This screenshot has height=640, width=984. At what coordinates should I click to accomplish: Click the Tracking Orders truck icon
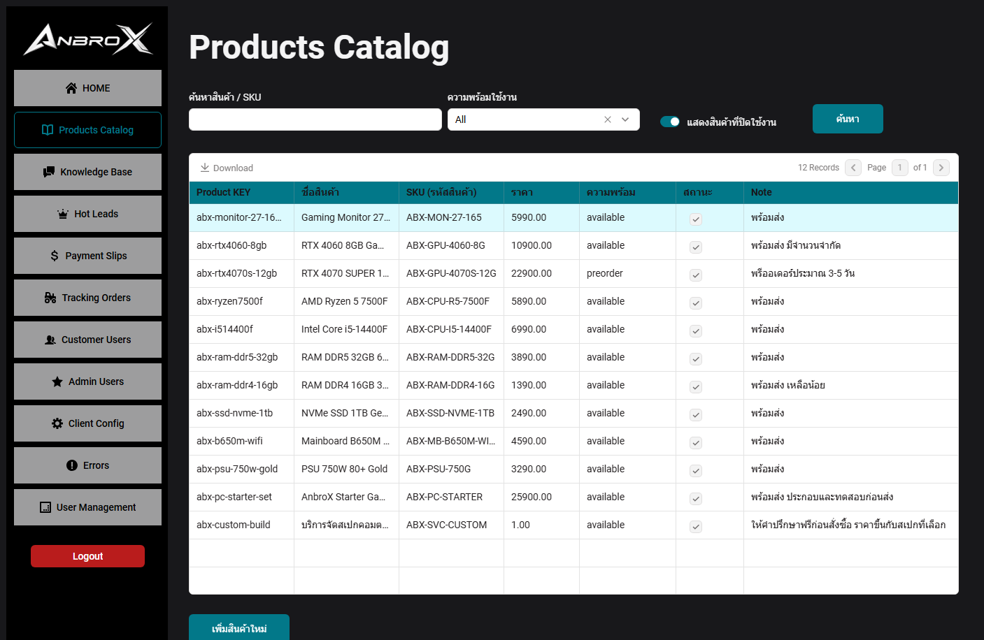click(50, 298)
